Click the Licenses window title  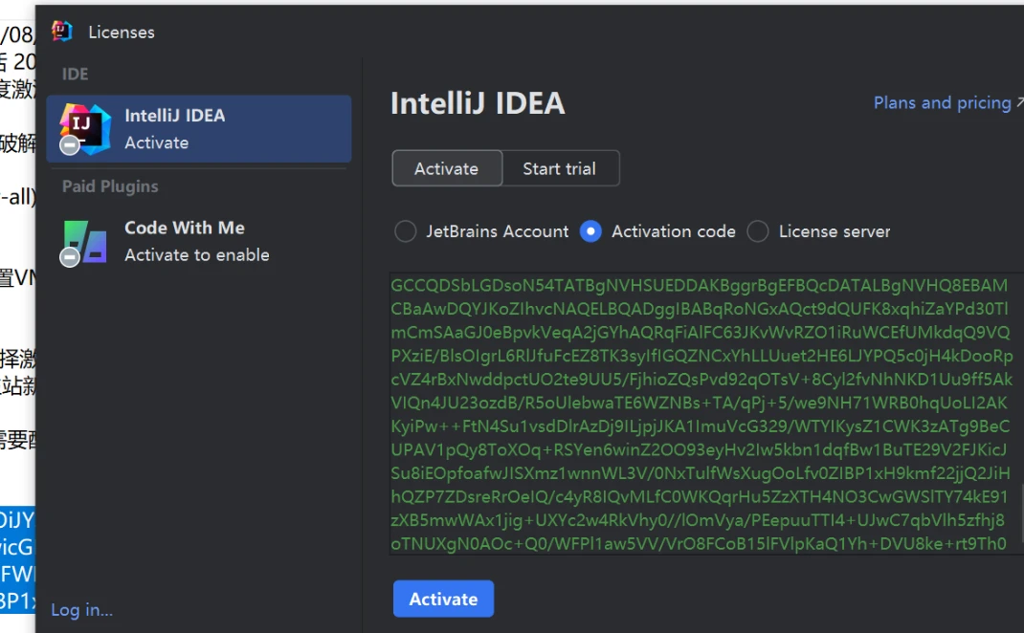[x=122, y=32]
